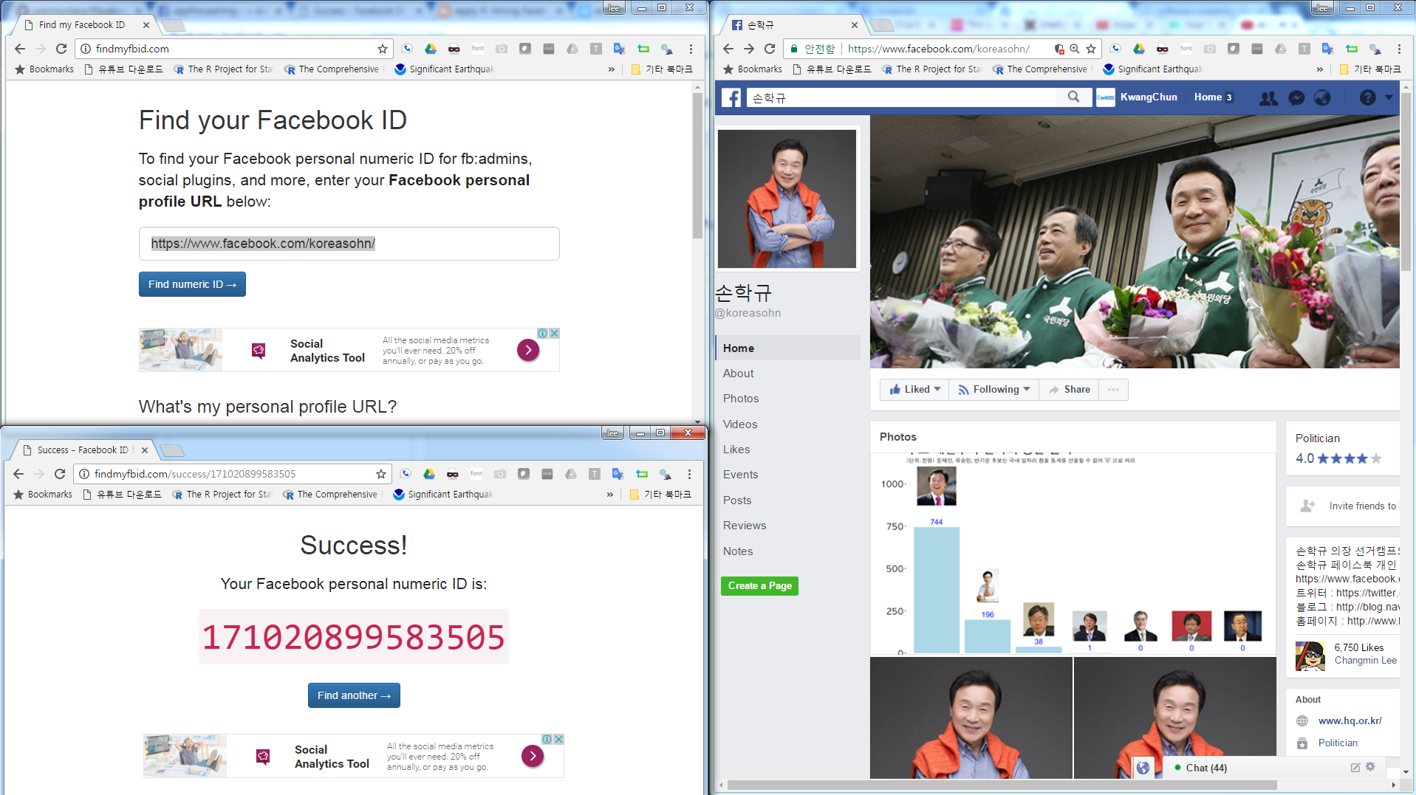Viewport: 1416px width, 795px height.
Task: Click the horizontal scrollbar in the Facebook window
Action: [x=1002, y=785]
